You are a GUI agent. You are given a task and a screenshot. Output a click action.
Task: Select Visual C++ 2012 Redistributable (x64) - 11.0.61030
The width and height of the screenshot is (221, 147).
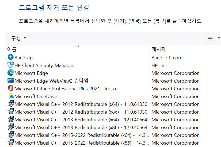[x=81, y=104]
